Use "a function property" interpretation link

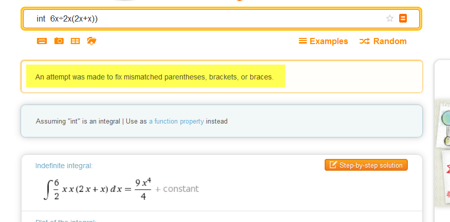176,122
